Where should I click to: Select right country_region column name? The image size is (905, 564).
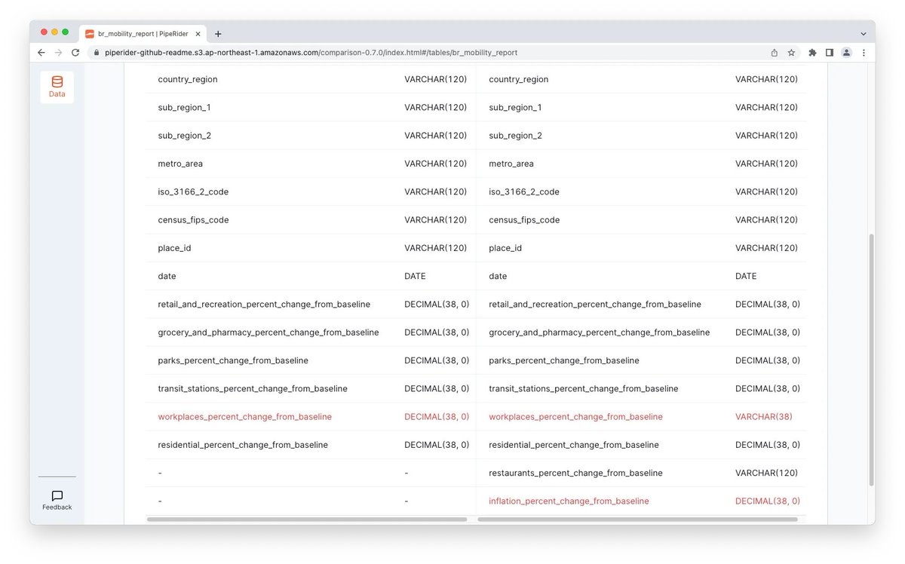coord(519,79)
